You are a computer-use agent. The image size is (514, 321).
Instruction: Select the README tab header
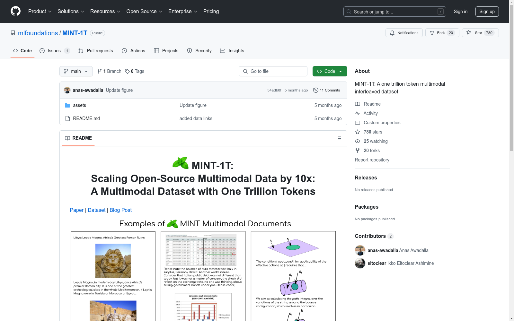pyautogui.click(x=78, y=138)
